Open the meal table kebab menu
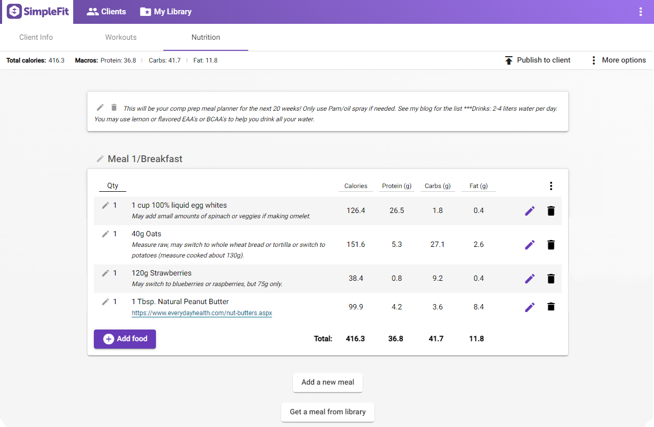 tap(551, 186)
